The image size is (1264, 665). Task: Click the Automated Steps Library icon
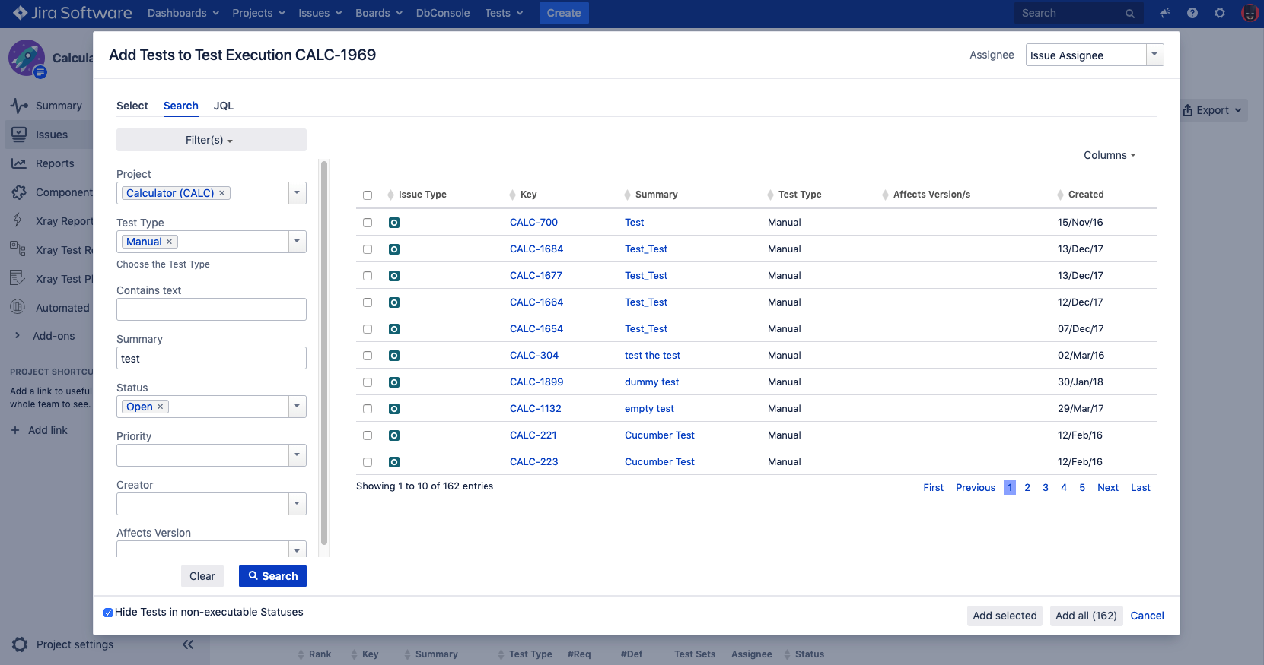click(x=18, y=307)
